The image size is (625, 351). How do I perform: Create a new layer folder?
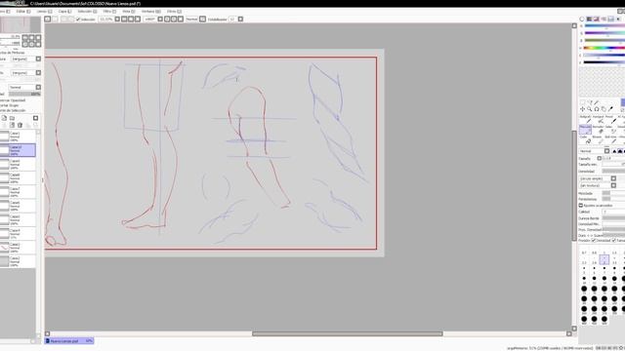(x=12, y=118)
